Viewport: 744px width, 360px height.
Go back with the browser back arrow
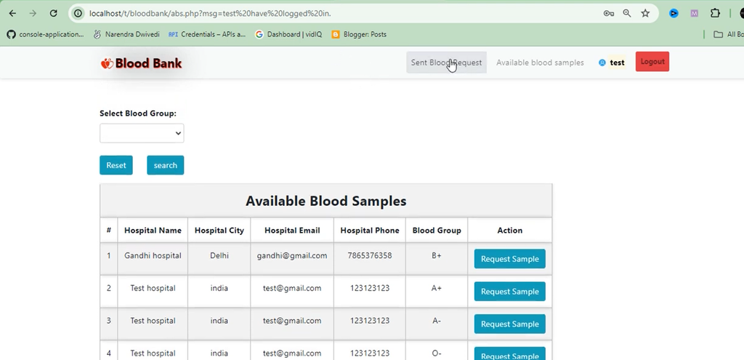pos(12,13)
